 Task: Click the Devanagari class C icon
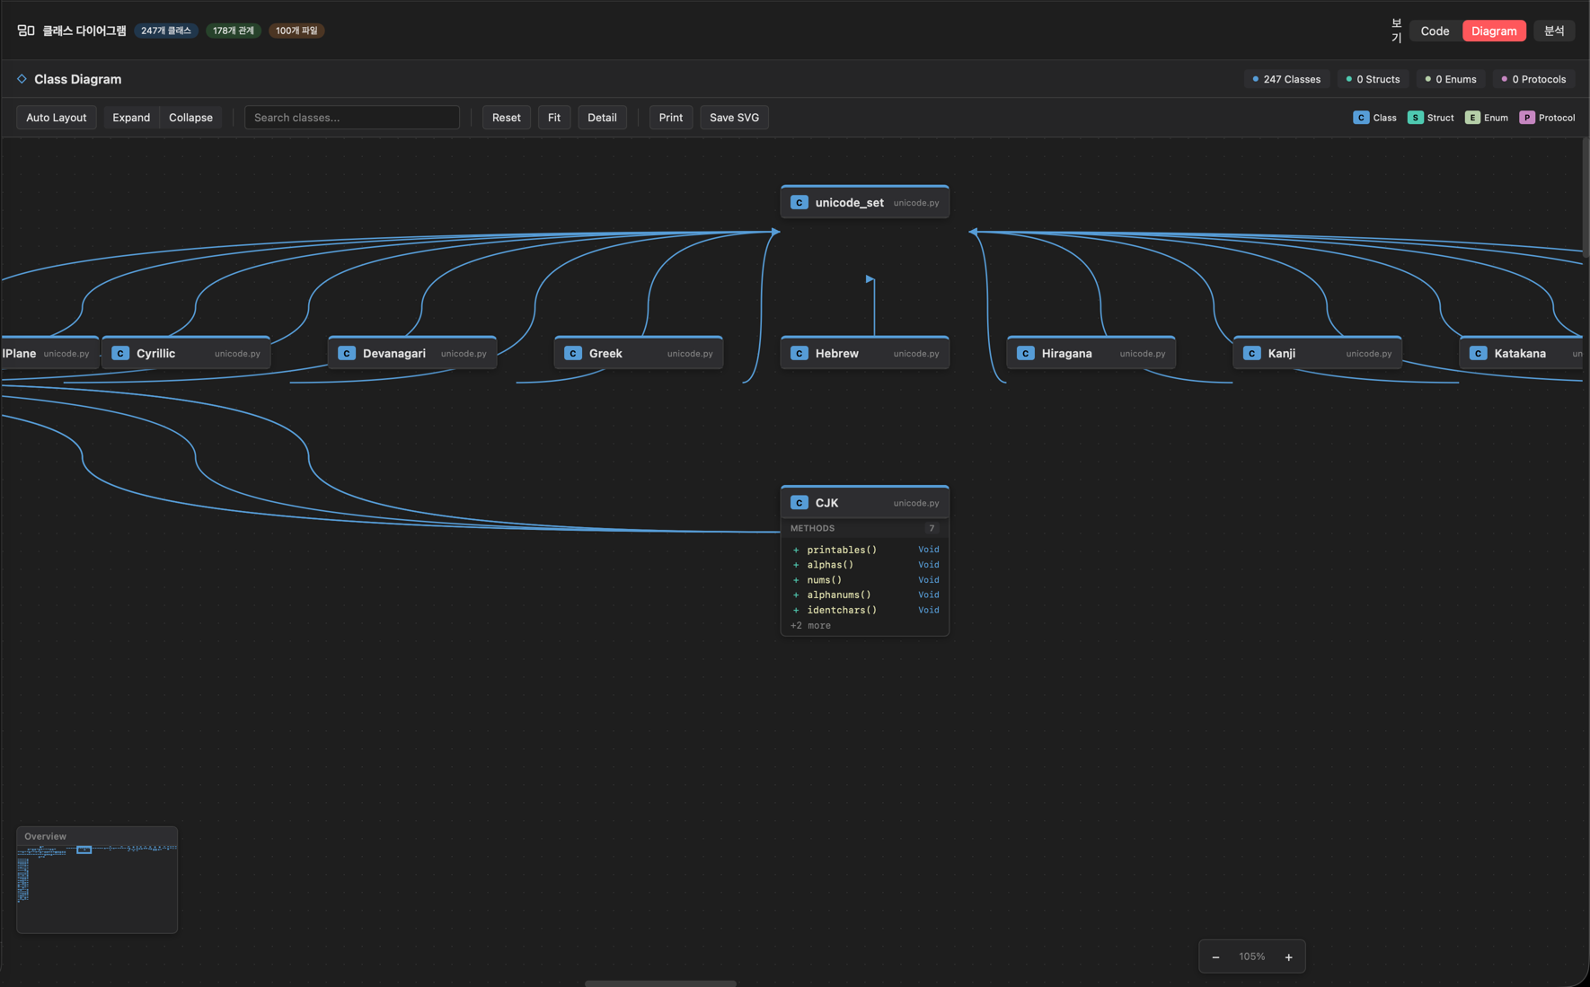(x=347, y=354)
